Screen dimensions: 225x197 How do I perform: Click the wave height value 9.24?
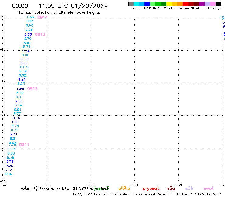point(22,79)
